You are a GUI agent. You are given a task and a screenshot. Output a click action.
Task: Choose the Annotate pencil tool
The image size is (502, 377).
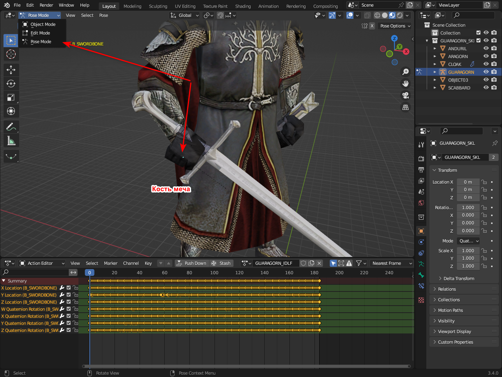(x=11, y=127)
